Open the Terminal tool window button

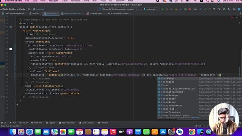(x=102, y=123)
